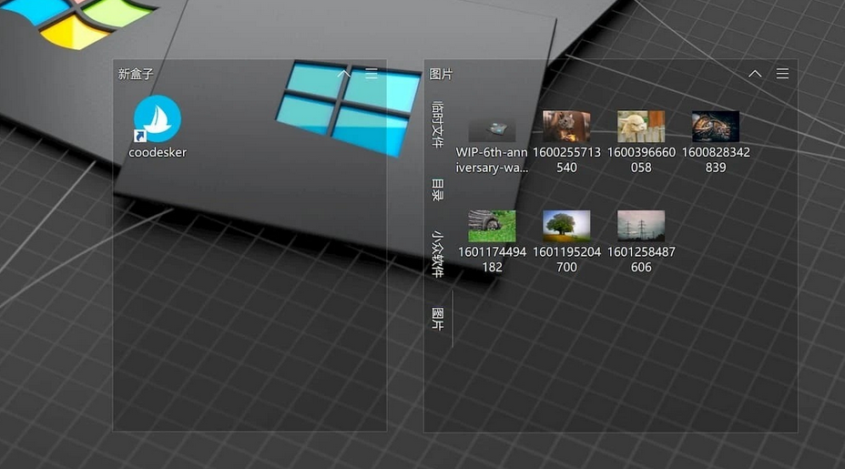Select the 1601258487606 power lines thumbnail
Viewport: 845px width, 469px height.
point(641,226)
